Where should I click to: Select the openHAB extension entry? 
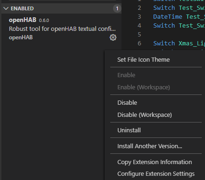[x=61, y=29]
